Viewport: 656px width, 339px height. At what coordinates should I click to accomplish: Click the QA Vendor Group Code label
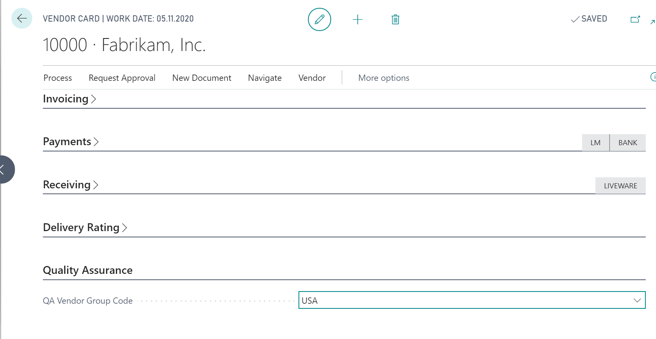pyautogui.click(x=88, y=301)
